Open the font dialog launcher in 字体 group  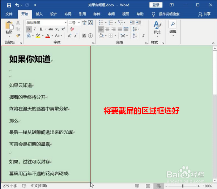click(93, 43)
